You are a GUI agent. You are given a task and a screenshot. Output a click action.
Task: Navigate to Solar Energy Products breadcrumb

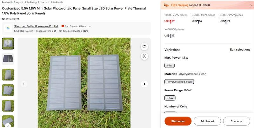(x=36, y=2)
